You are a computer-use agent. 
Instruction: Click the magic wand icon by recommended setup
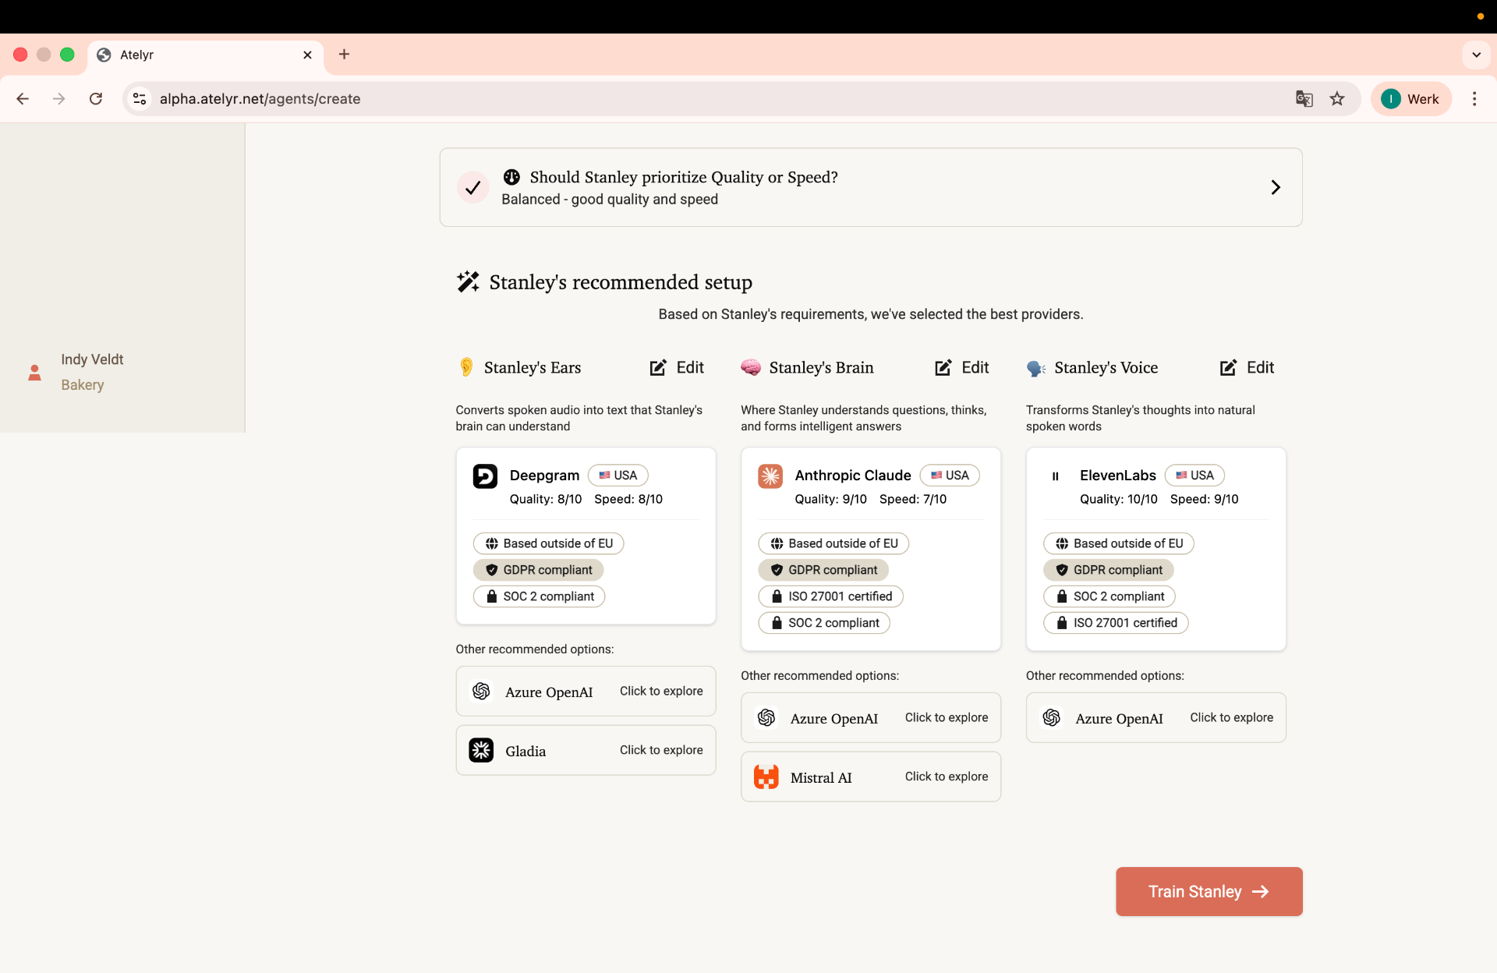tap(468, 281)
